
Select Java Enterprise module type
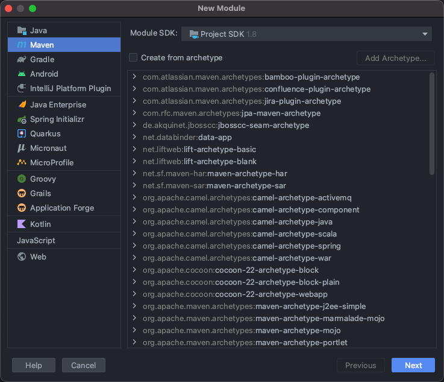point(64,104)
